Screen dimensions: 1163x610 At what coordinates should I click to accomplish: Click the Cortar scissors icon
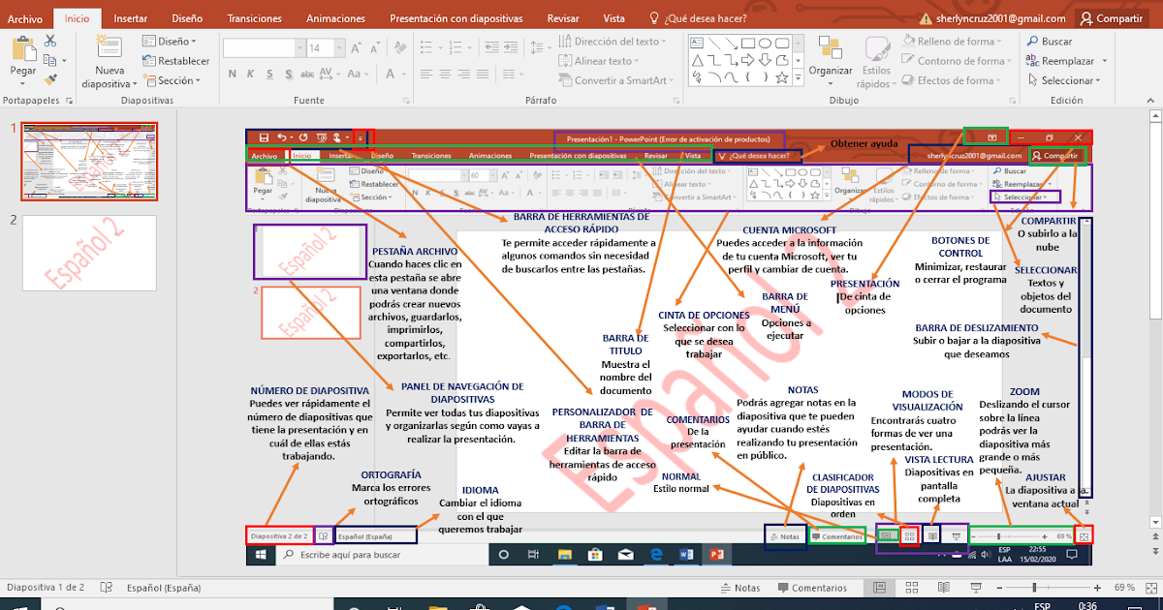click(49, 42)
